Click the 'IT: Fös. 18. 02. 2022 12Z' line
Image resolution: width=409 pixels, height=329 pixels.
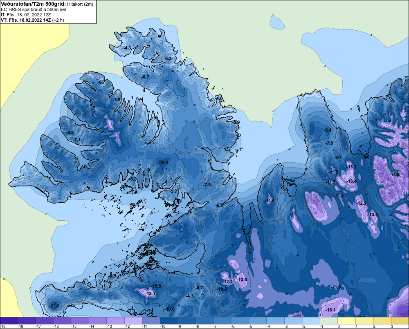pyautogui.click(x=27, y=15)
